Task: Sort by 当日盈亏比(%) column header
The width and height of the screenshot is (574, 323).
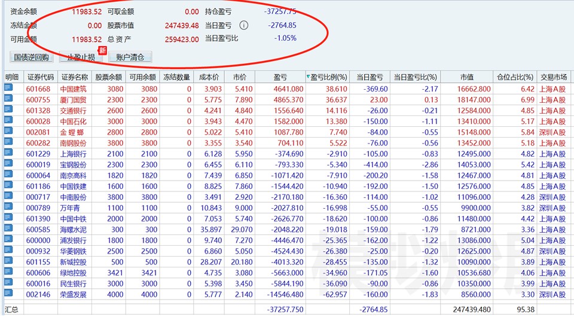Action: pos(416,77)
